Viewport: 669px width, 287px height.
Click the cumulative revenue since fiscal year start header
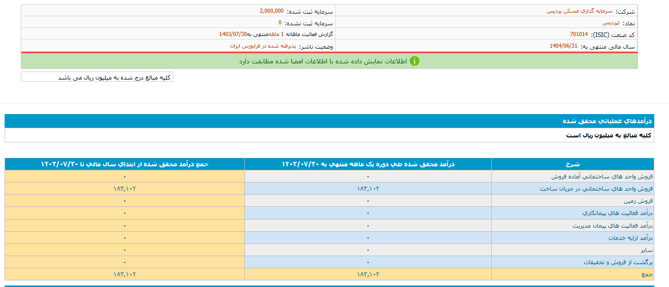click(x=124, y=164)
